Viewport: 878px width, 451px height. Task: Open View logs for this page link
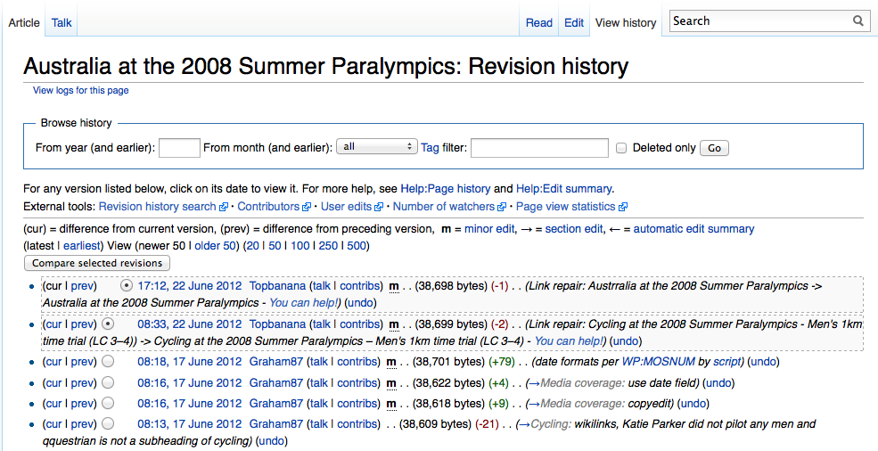(x=80, y=90)
